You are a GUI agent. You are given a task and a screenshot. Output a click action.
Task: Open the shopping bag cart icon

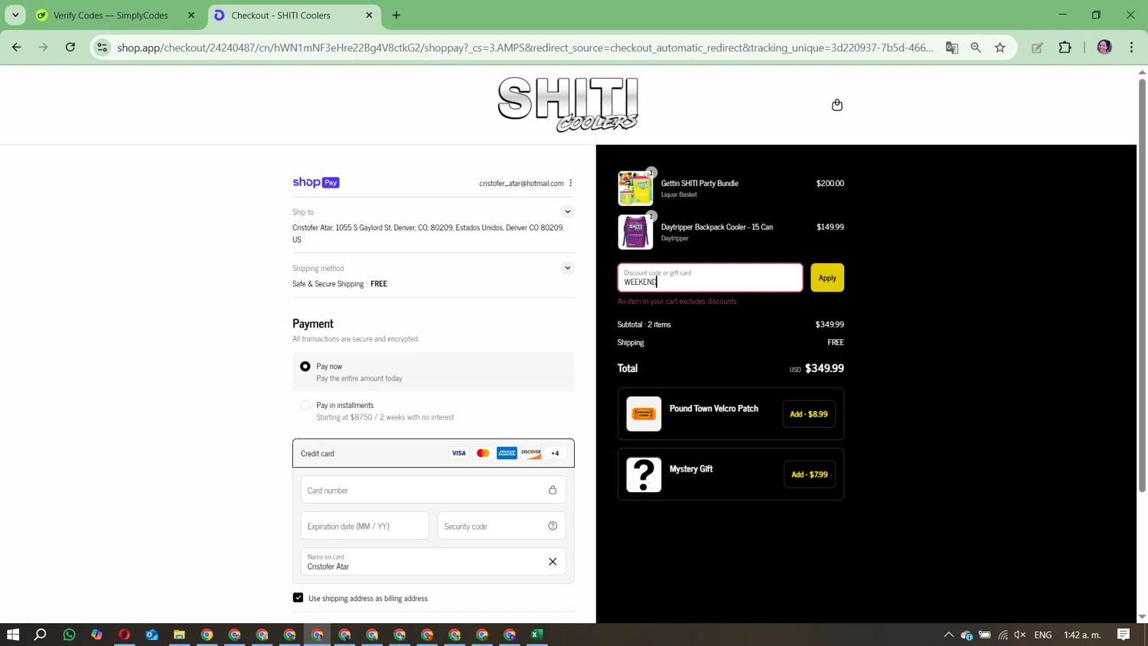click(837, 105)
